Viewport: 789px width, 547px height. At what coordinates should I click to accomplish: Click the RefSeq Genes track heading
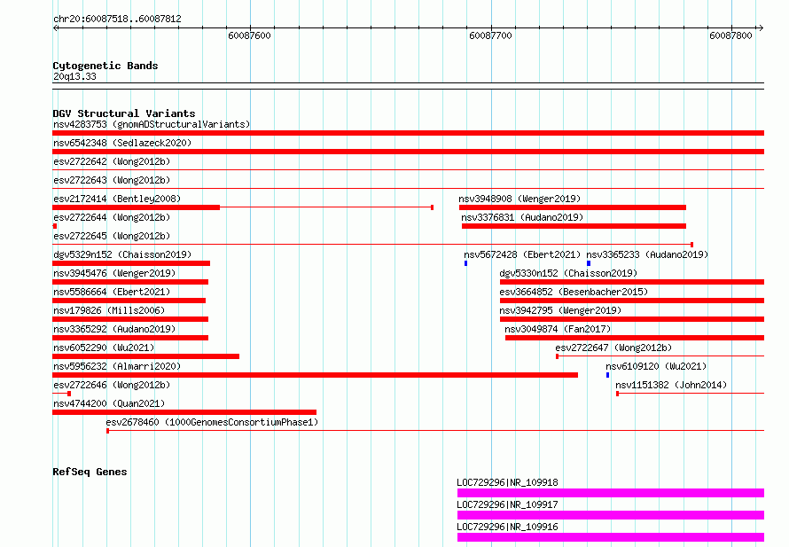tap(90, 472)
